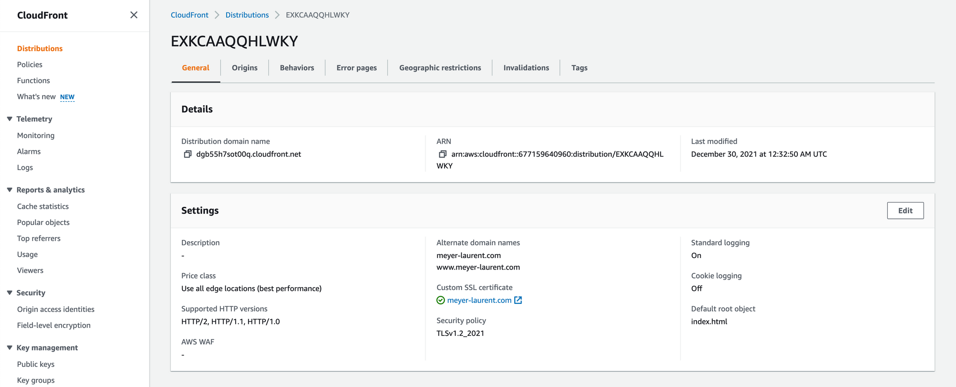Collapse the Key management section
This screenshot has height=387, width=956.
[10, 347]
